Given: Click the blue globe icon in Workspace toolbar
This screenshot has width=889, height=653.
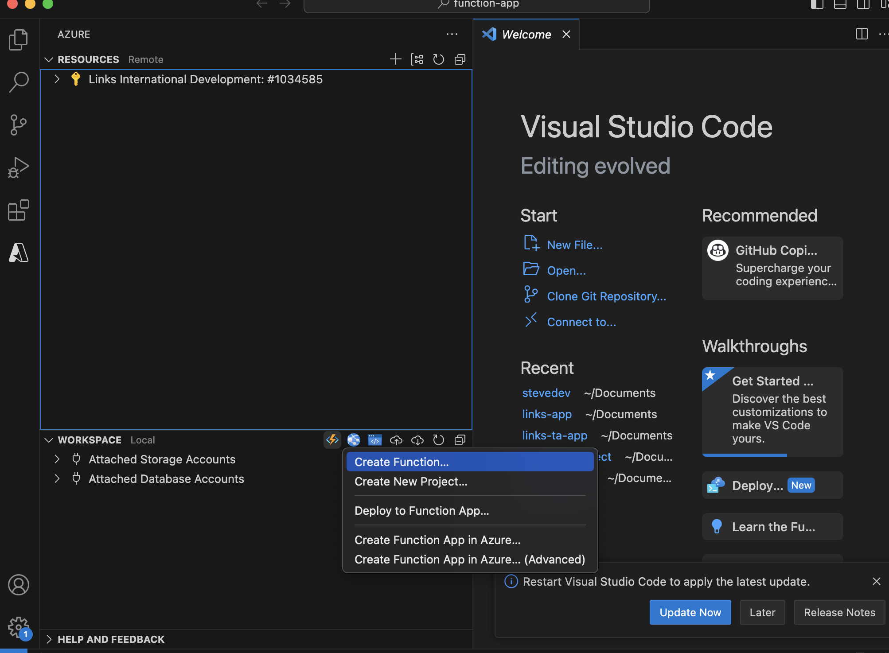Looking at the screenshot, I should point(354,440).
